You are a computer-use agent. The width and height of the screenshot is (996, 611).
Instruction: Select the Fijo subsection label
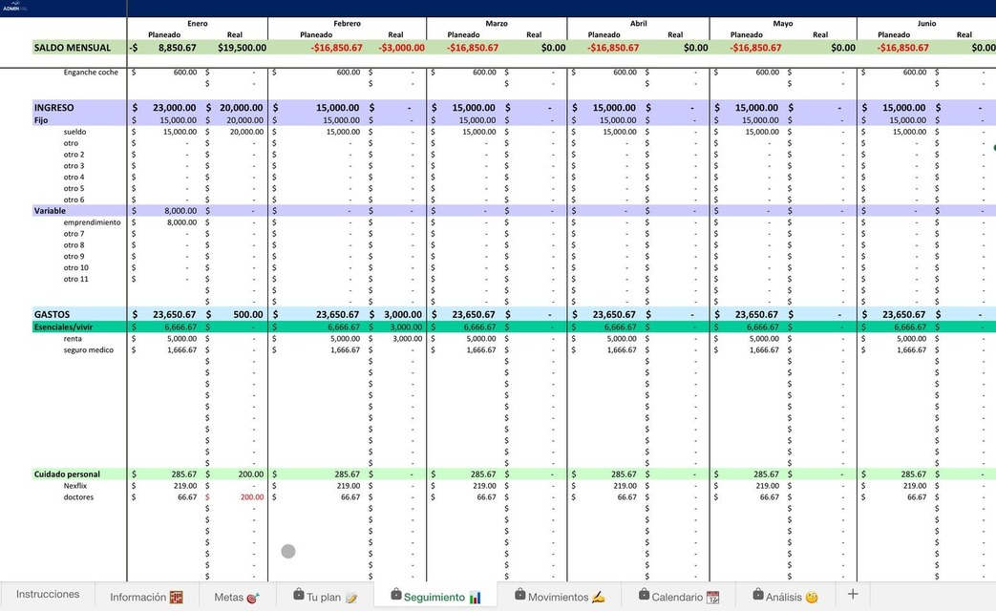pos(41,120)
